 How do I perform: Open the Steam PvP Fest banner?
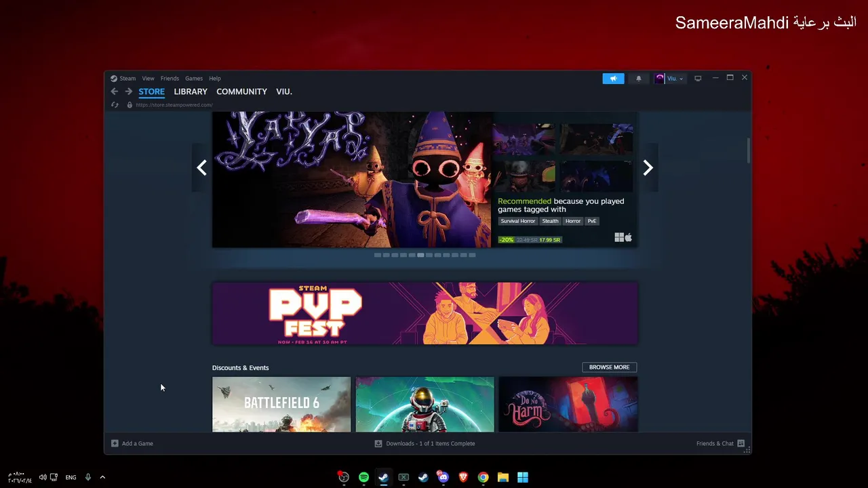[x=425, y=313]
